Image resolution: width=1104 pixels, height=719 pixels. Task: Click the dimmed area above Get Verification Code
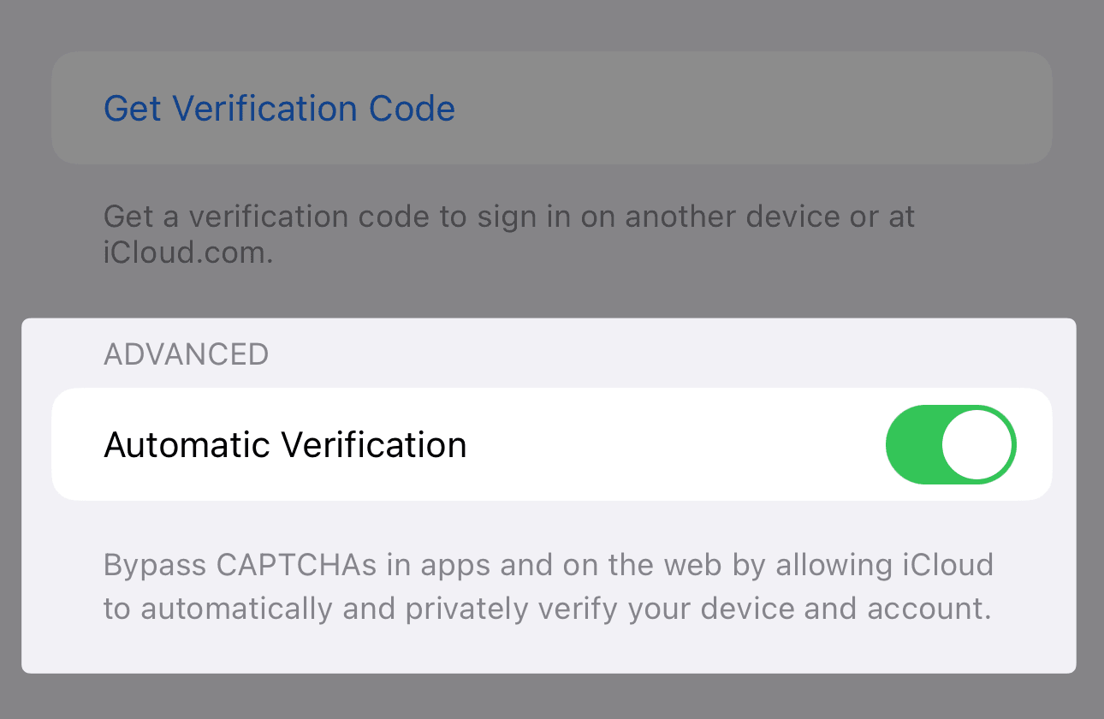click(x=548, y=24)
